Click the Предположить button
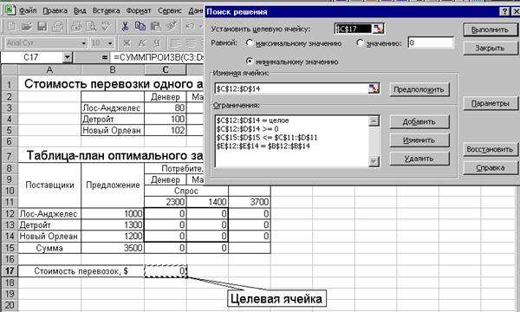This screenshot has width=520, height=312. point(419,89)
